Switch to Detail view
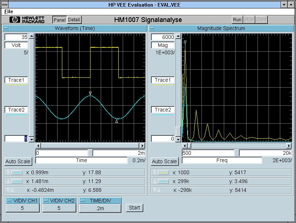Viewport: 296px width, 223px height. coord(74,20)
